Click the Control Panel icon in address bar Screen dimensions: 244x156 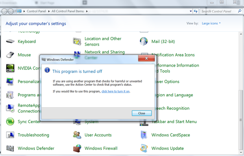click(20, 11)
